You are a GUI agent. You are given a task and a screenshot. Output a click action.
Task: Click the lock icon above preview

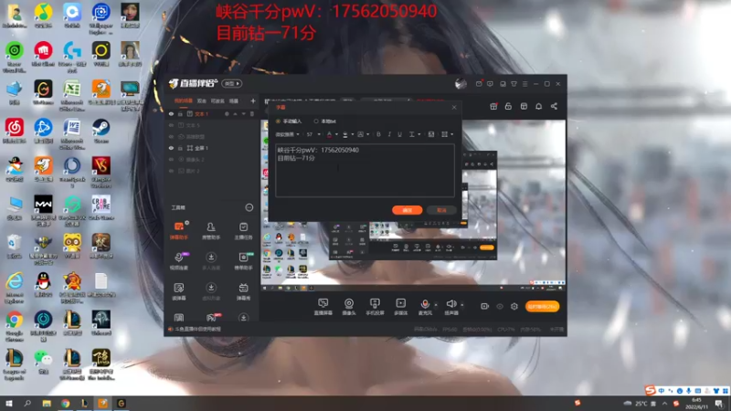click(x=508, y=106)
